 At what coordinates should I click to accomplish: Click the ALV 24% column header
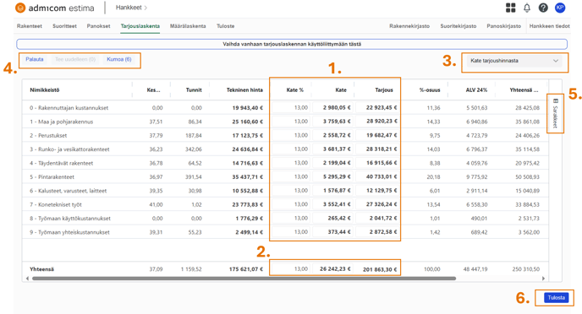476,90
